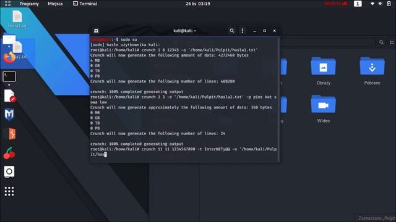The image size is (396, 222).
Task: Open the Wideo folder in file manager
Action: click(323, 109)
